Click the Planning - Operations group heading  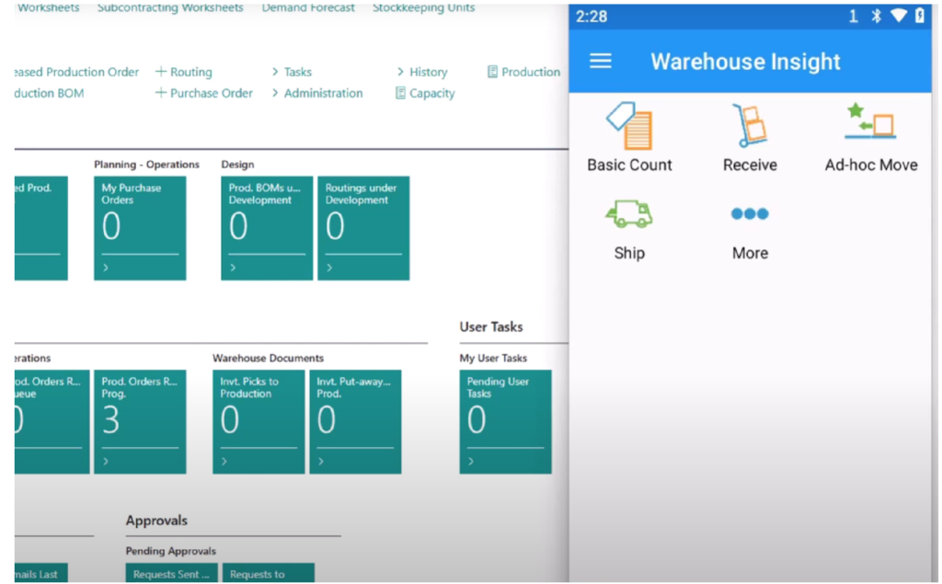click(x=146, y=164)
